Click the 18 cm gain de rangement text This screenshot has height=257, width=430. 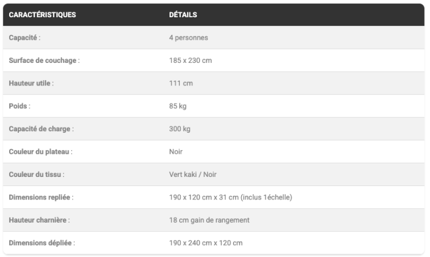(x=209, y=220)
